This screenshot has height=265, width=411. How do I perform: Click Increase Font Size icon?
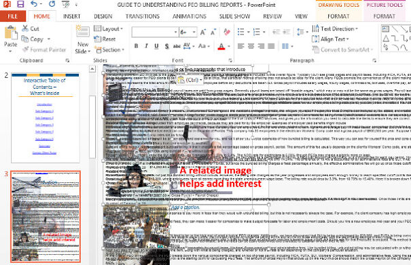pyautogui.click(x=203, y=32)
